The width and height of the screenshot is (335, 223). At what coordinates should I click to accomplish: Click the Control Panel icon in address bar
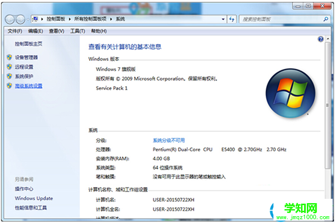point(35,19)
